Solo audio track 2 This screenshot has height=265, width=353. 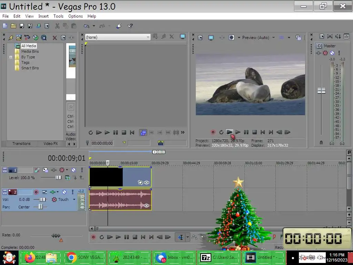pos(72,192)
